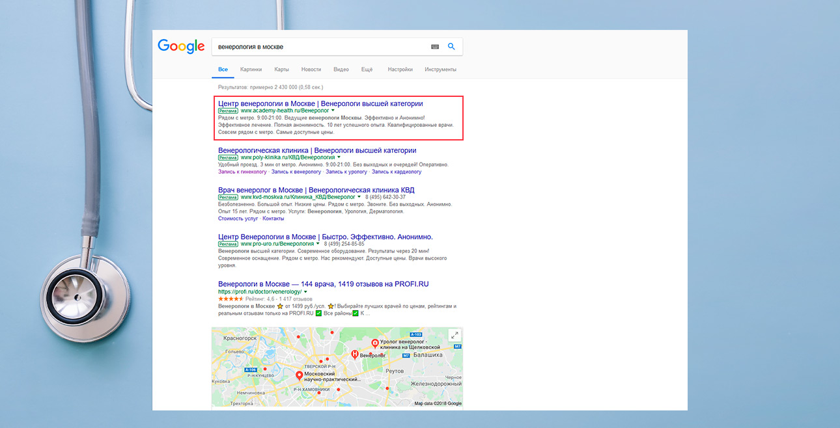Open the poly-klinika.ru URL dropdown arrow

point(340,157)
